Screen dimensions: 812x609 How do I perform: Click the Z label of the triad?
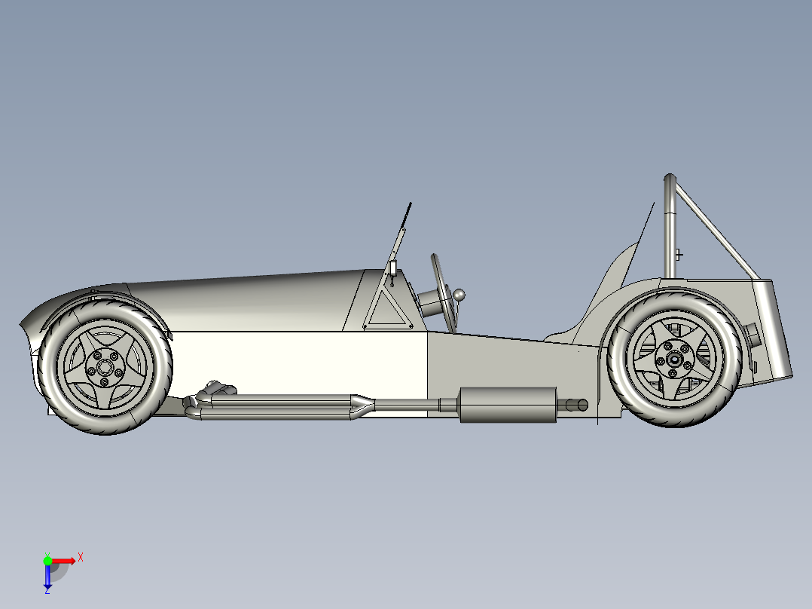click(47, 590)
